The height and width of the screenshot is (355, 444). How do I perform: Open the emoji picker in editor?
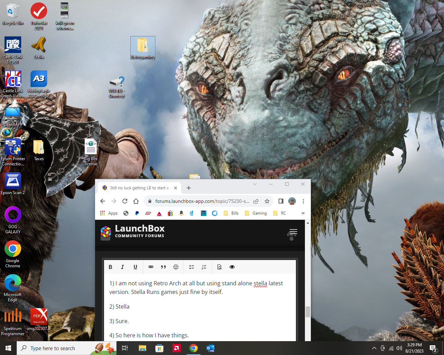176,267
